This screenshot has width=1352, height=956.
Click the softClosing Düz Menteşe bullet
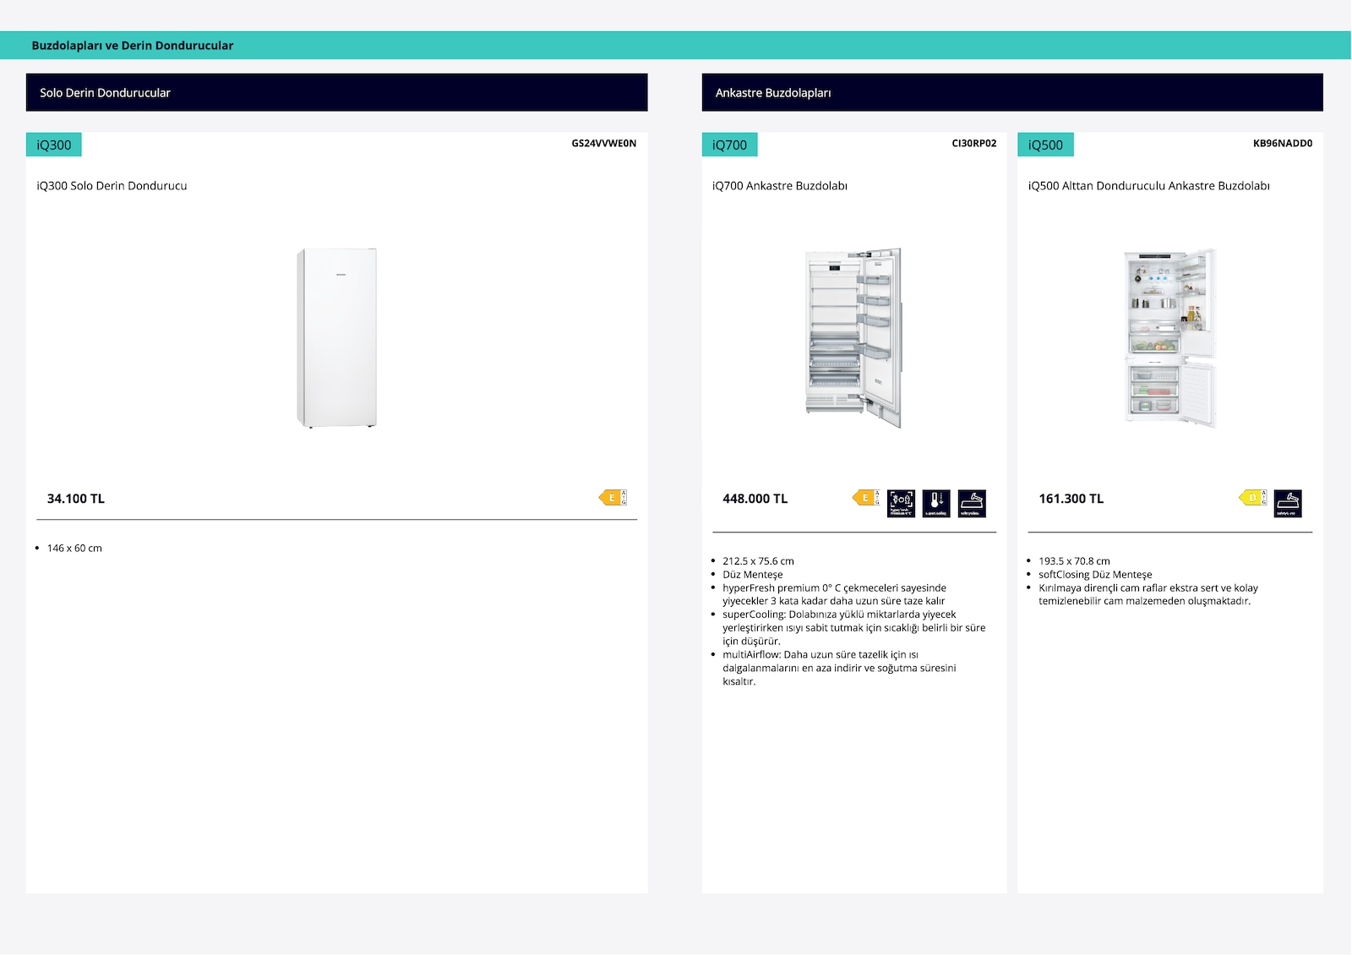point(1095,575)
